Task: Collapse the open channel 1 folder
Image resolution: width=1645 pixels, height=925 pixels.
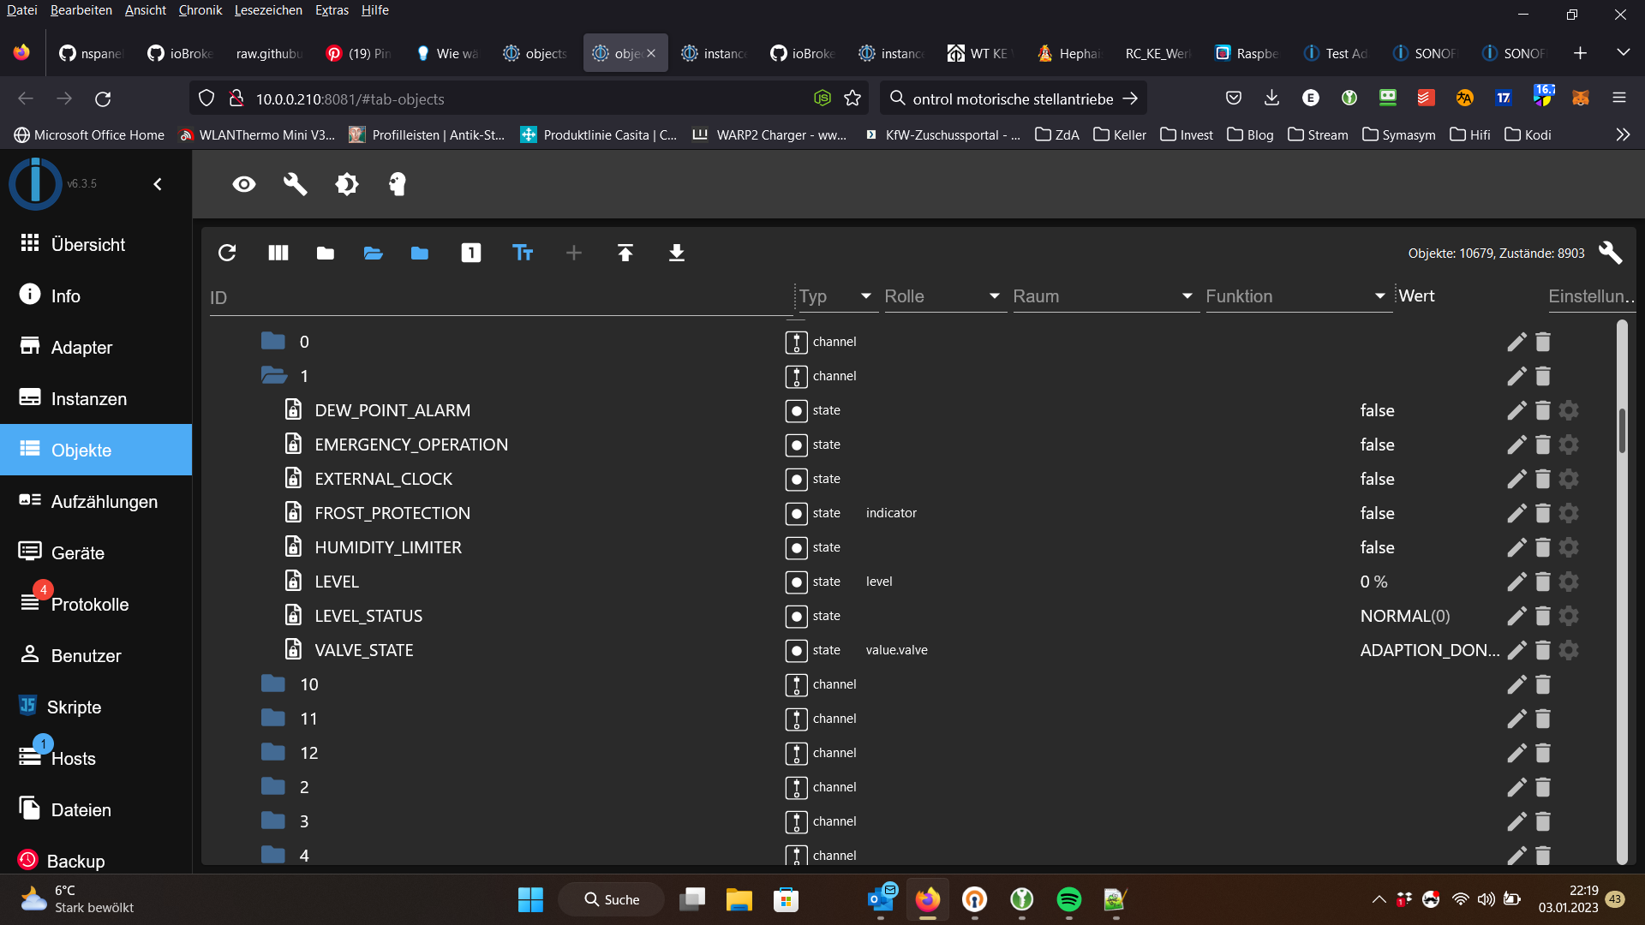Action: click(274, 375)
